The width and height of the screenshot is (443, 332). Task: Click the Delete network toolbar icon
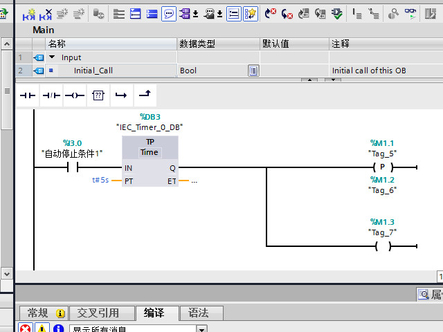pos(46,14)
